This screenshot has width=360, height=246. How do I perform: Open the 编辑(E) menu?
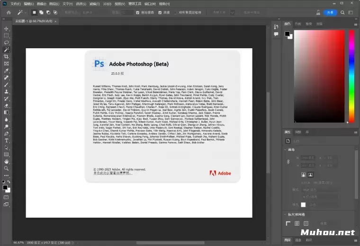pyautogui.click(x=29, y=4)
